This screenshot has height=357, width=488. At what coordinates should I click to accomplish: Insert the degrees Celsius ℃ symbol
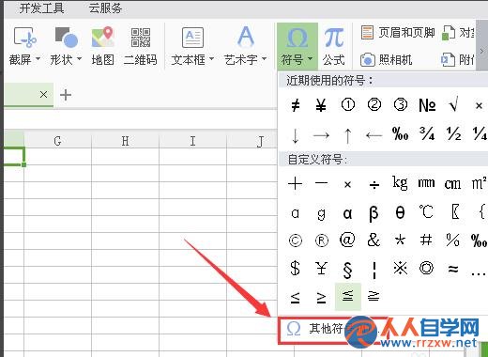point(426,212)
